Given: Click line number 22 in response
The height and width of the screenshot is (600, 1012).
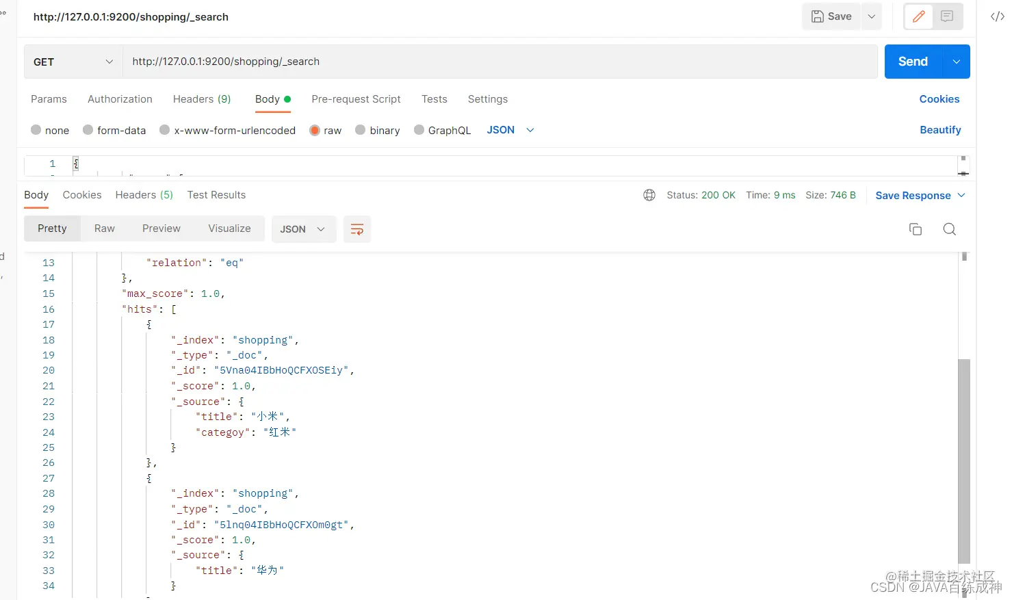Looking at the screenshot, I should click(x=49, y=402).
